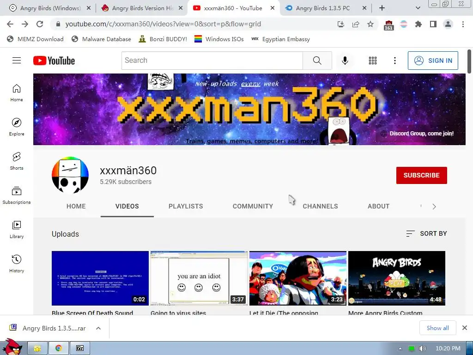Open channel COMMUNITY tab
473x355 pixels.
pos(253,206)
